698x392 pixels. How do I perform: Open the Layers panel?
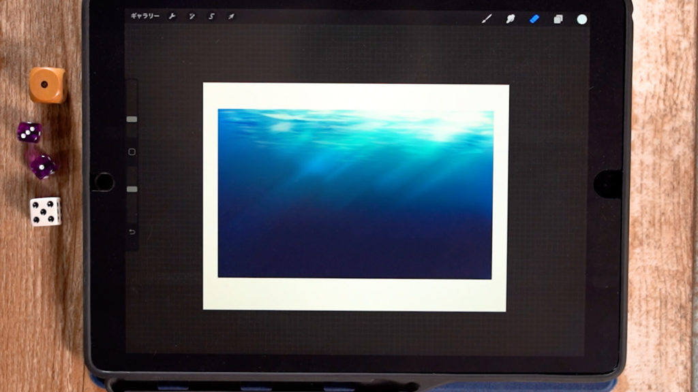click(x=558, y=19)
